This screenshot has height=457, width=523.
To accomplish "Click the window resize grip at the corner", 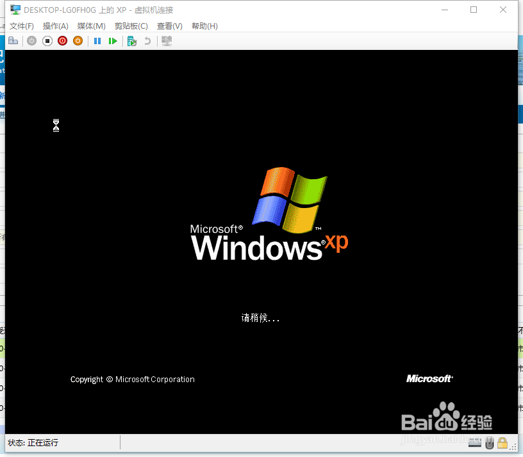I will point(513,447).
